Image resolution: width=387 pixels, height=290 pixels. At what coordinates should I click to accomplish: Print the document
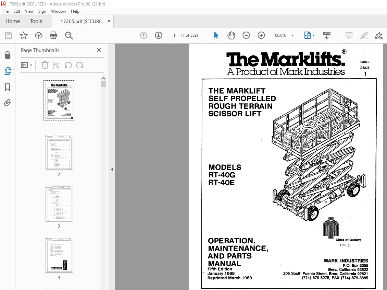(53, 35)
